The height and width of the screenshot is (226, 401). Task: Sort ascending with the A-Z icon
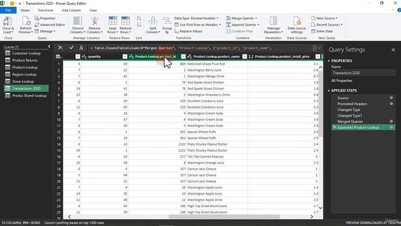pyautogui.click(x=139, y=18)
